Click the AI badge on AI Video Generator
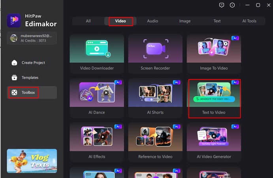273x178 pixels. coord(235,127)
